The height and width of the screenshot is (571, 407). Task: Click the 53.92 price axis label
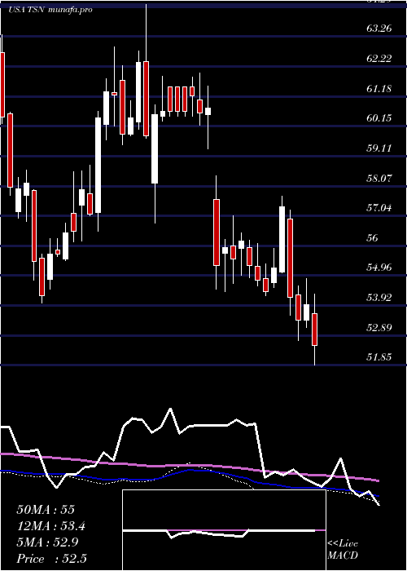(x=379, y=298)
